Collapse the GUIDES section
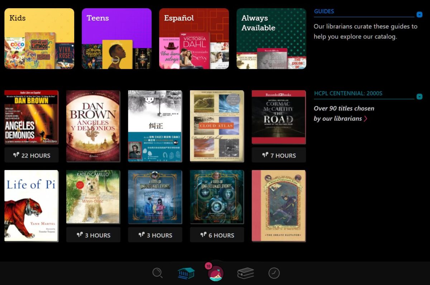The image size is (430, 285). click(419, 15)
